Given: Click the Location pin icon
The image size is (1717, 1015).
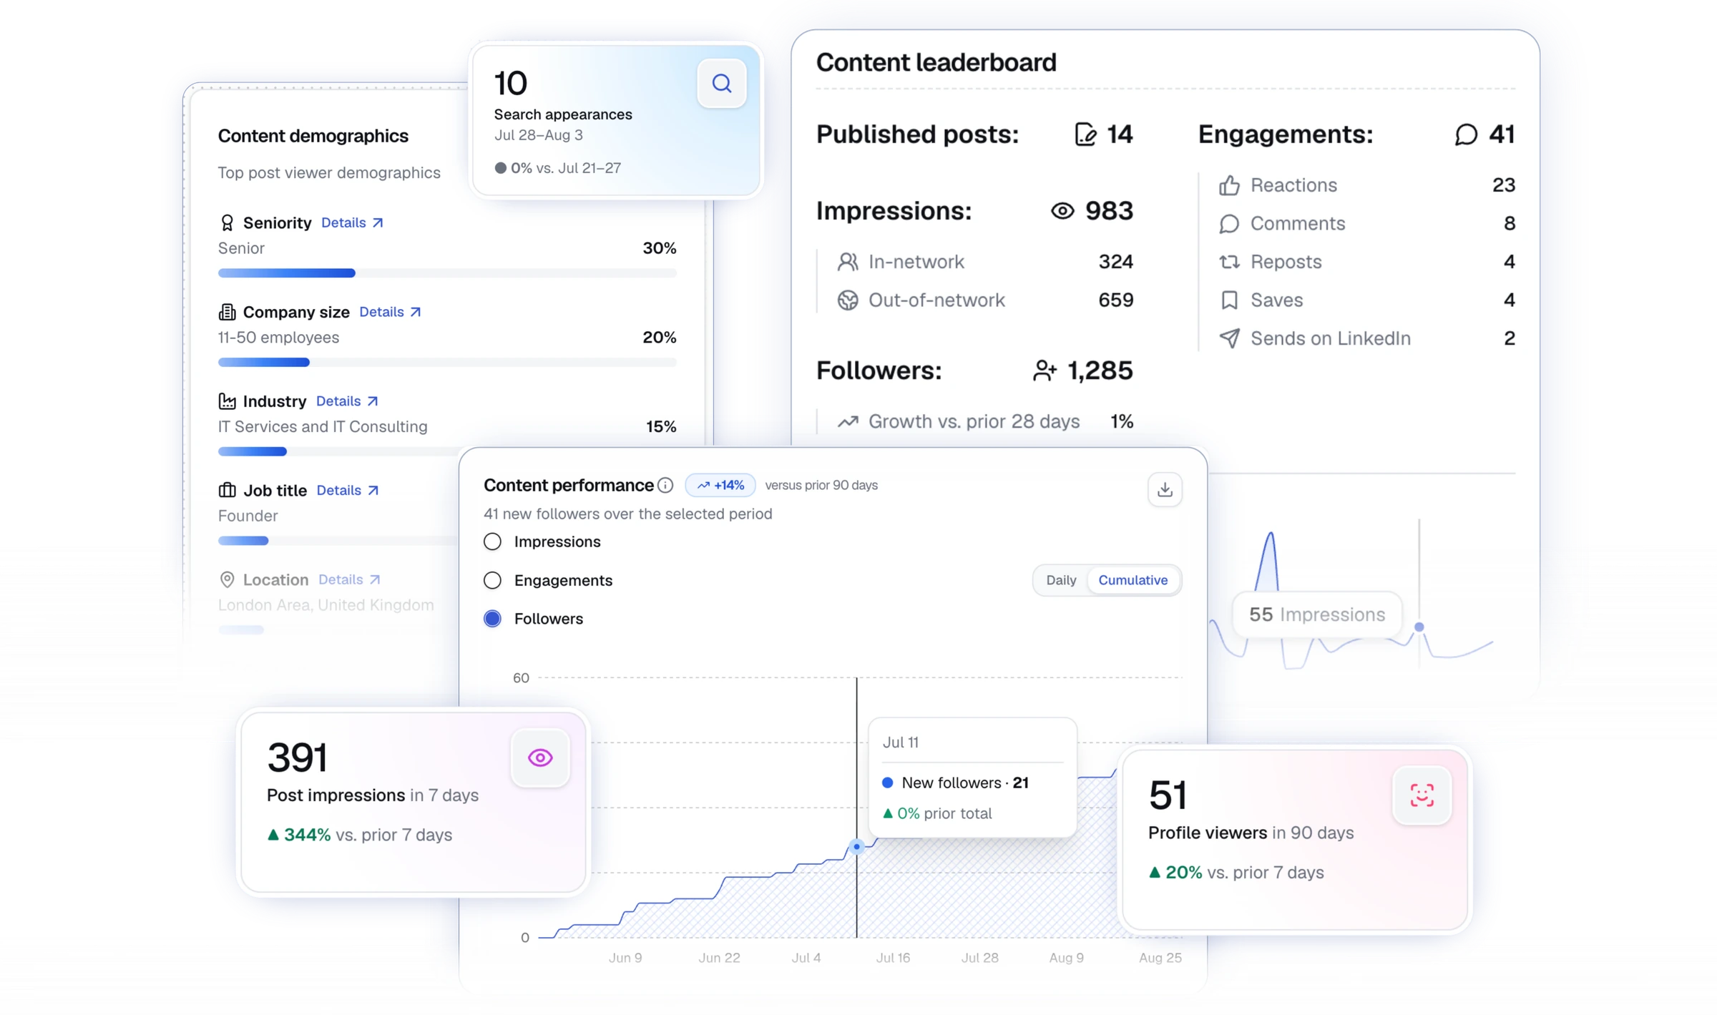Looking at the screenshot, I should (x=227, y=579).
